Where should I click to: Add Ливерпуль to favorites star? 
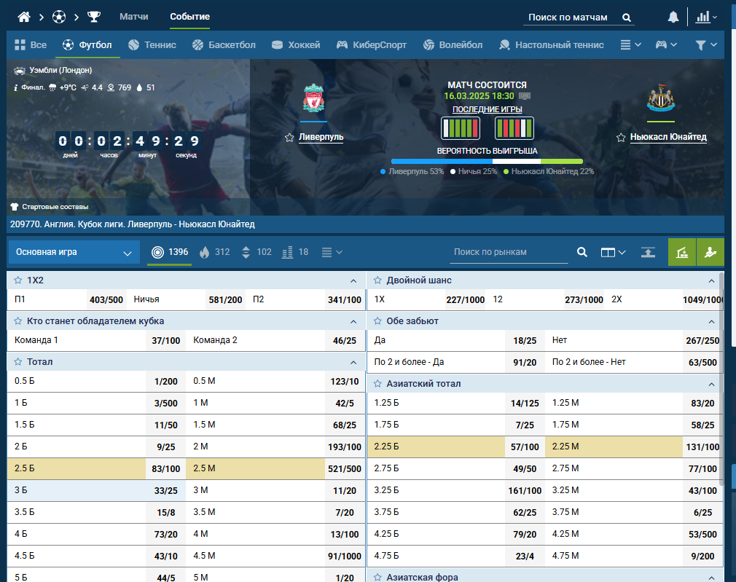289,138
